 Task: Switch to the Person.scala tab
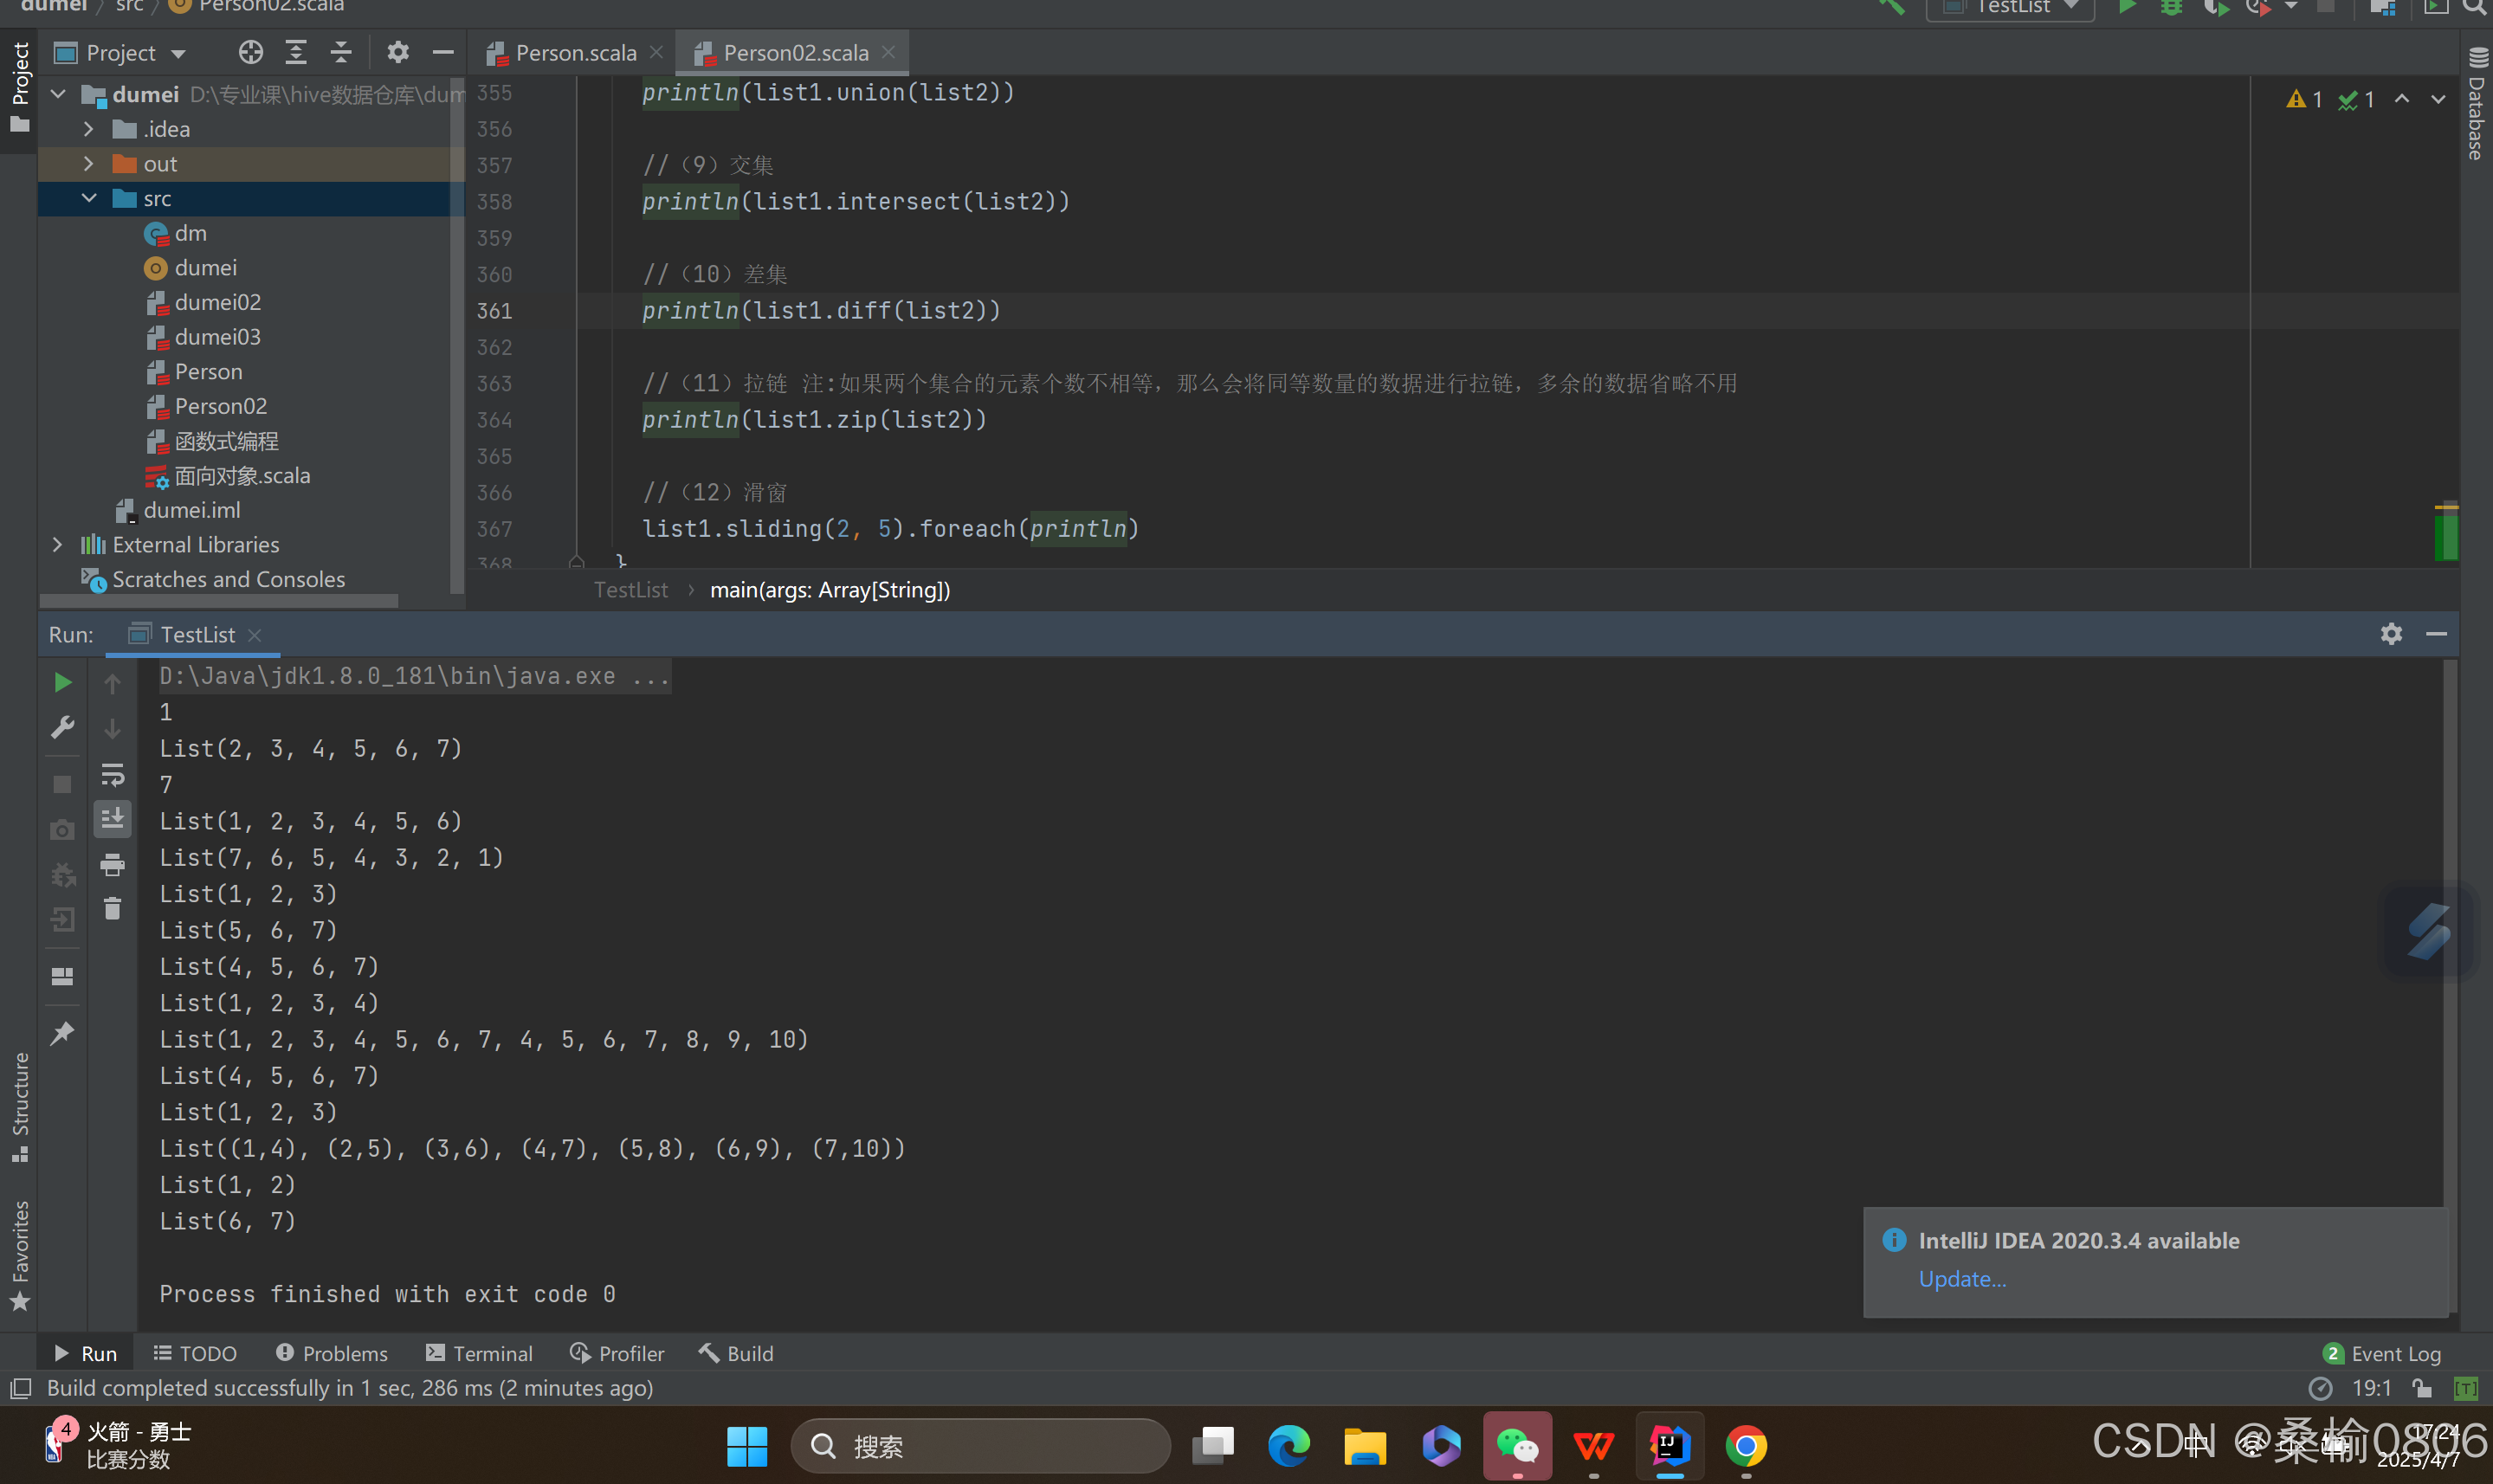click(575, 53)
